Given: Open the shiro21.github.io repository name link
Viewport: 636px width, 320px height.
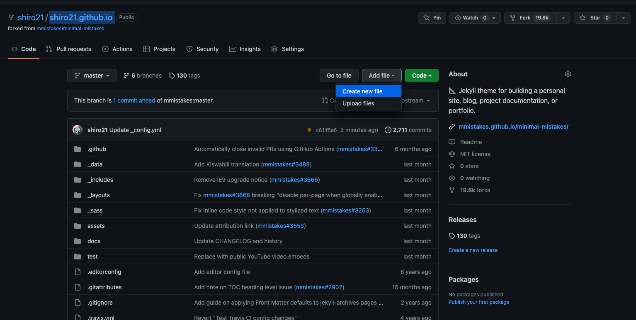Looking at the screenshot, I should tap(81, 17).
